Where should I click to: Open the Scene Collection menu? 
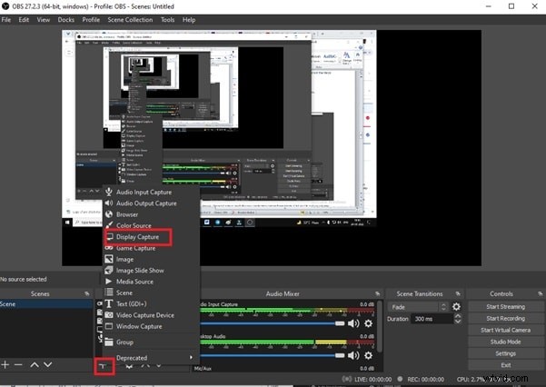132,19
